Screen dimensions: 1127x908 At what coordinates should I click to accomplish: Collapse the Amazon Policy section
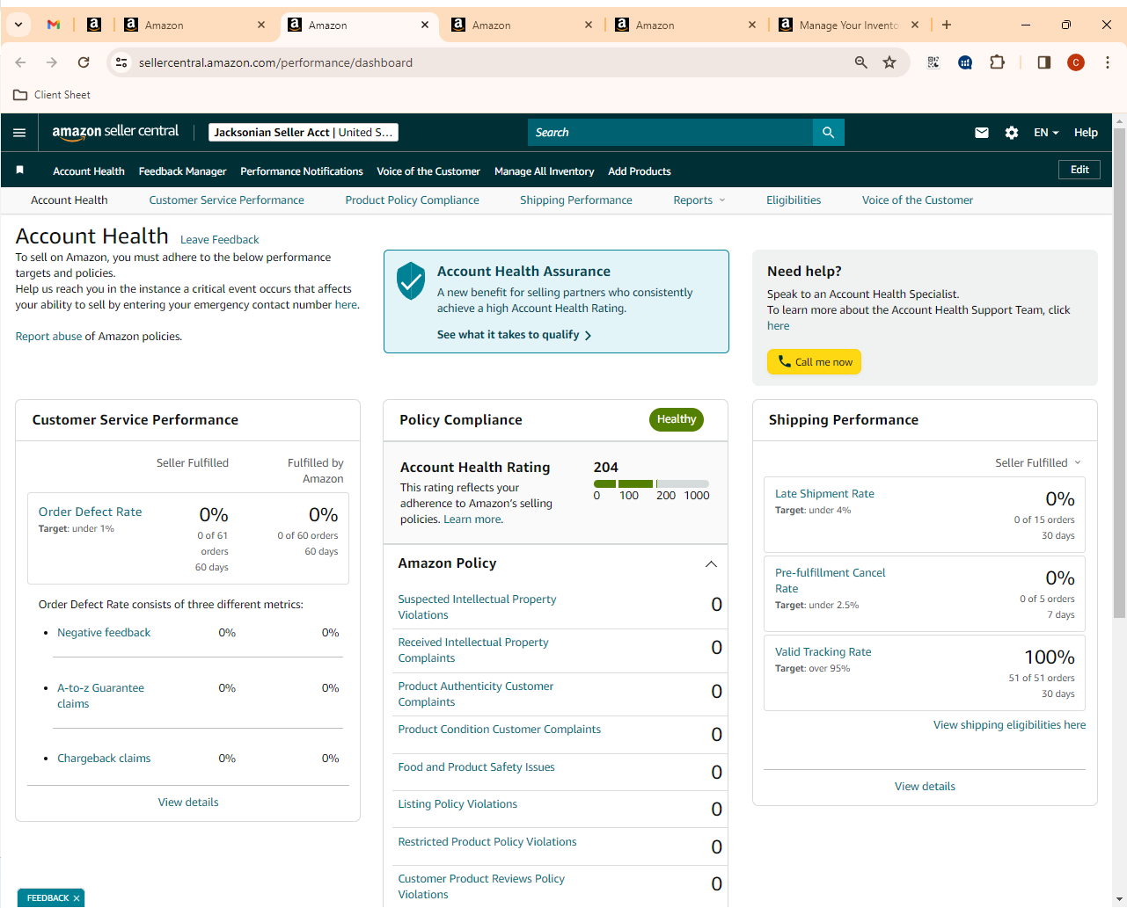point(711,564)
